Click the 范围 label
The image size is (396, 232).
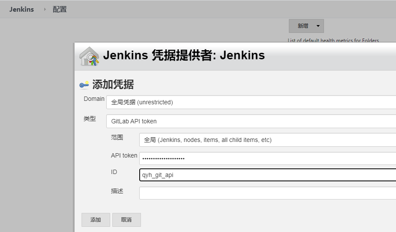(117, 137)
